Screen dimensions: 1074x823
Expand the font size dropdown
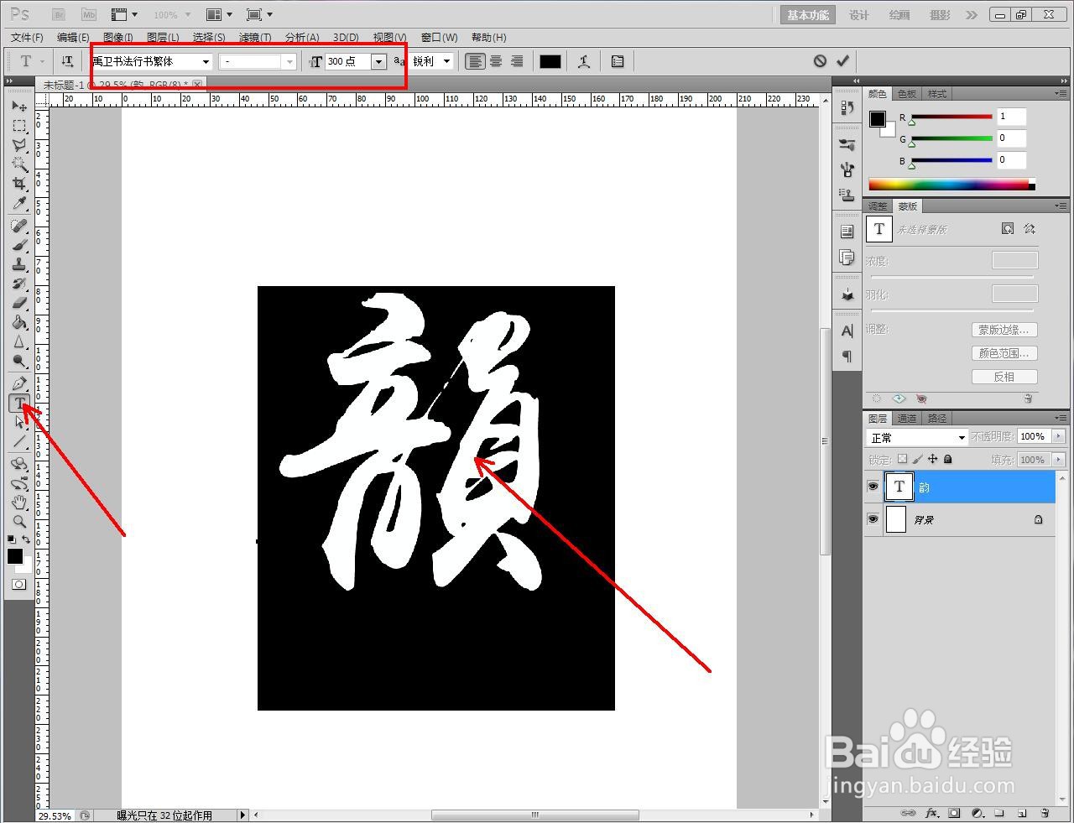click(x=379, y=60)
